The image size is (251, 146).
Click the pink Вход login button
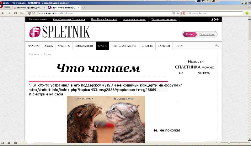click(190, 34)
